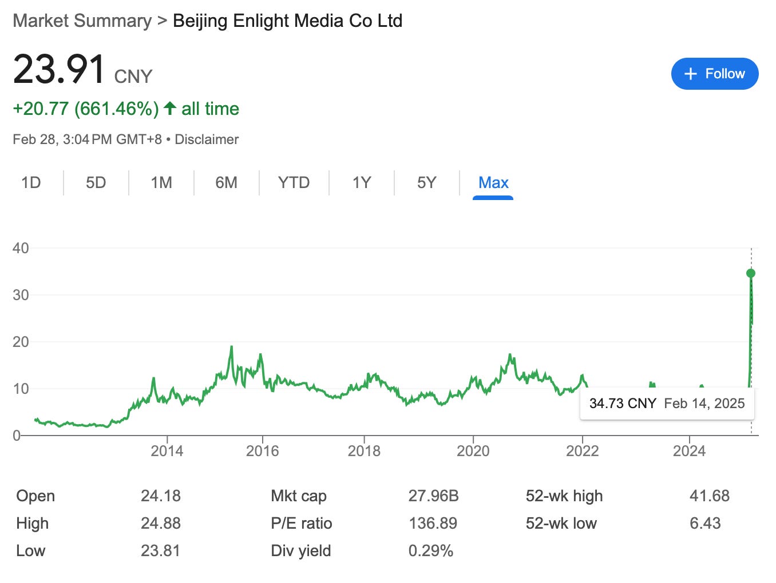Click the 52-wk high value 41.68

point(710,496)
